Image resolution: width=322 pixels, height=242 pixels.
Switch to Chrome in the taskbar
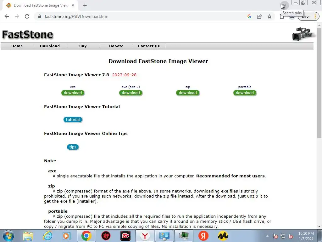tap(86, 236)
